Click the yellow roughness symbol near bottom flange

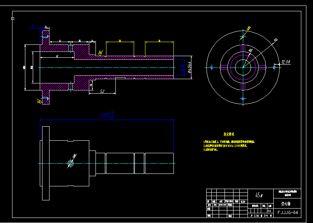(39, 101)
